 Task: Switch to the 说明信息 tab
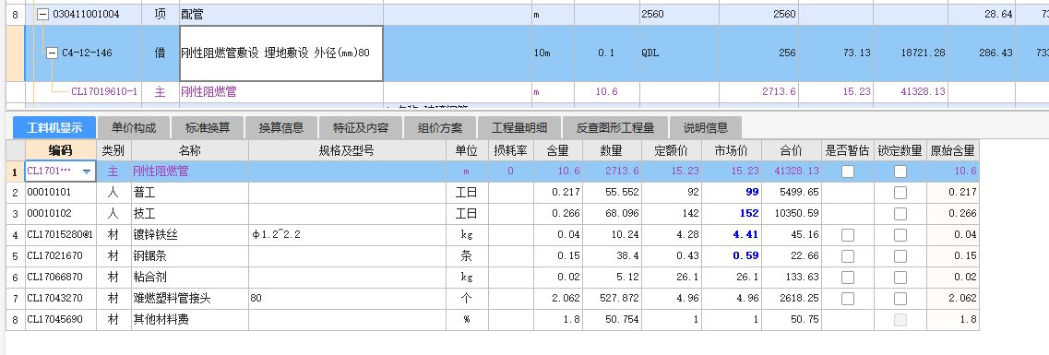[705, 127]
